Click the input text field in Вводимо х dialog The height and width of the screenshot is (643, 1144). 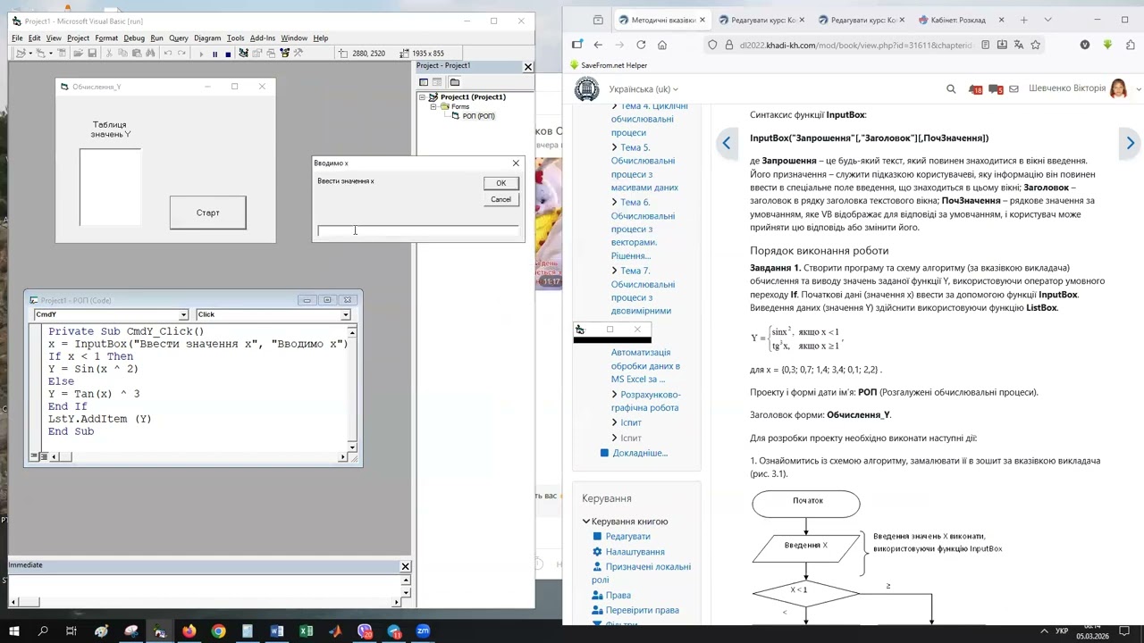(418, 230)
